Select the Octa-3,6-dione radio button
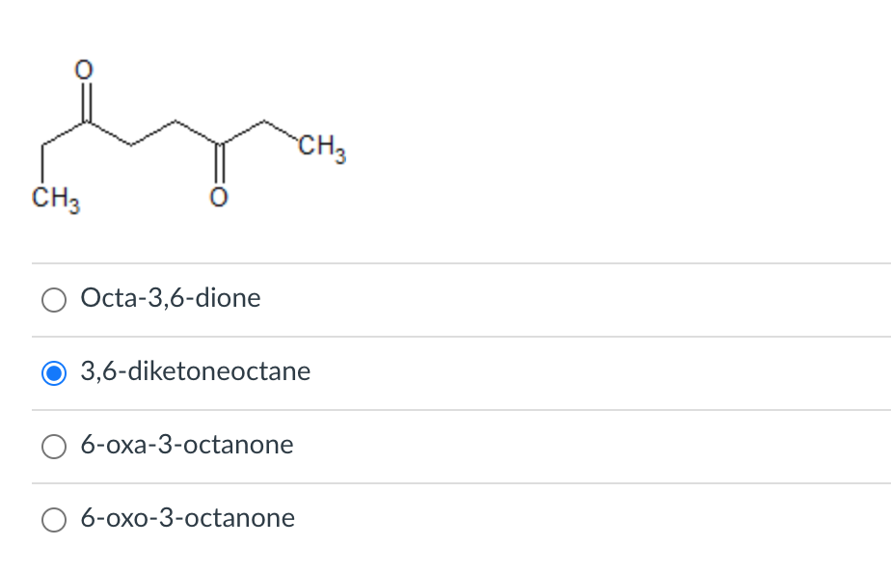This screenshot has width=891, height=574. pyautogui.click(x=54, y=299)
